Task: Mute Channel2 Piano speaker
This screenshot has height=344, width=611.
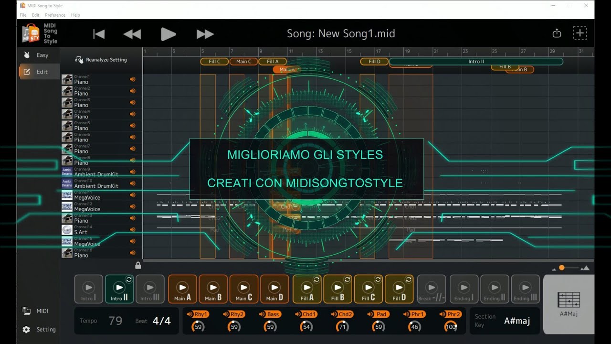Action: [x=133, y=91]
